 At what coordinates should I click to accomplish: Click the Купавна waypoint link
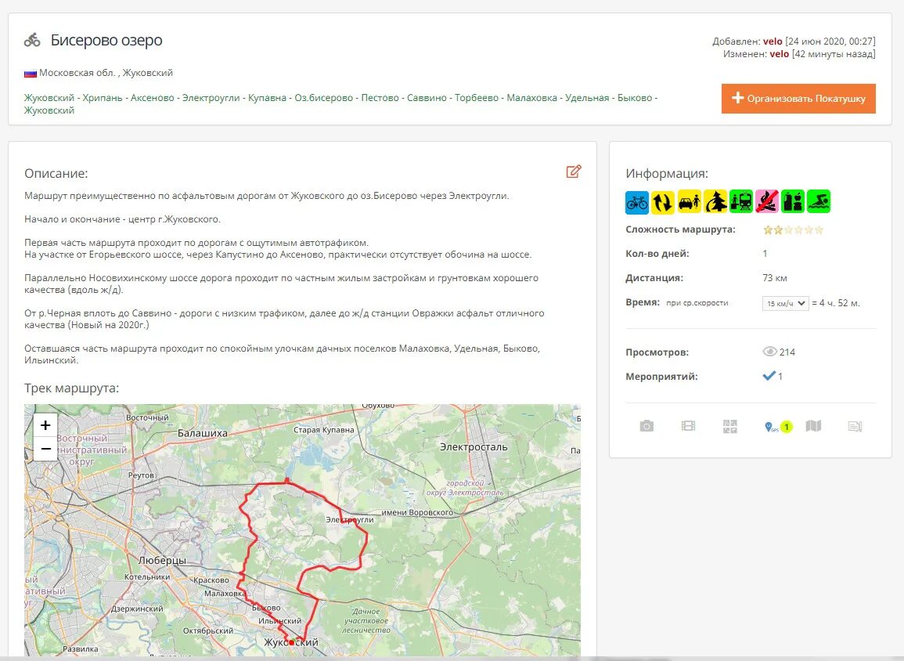tap(267, 98)
